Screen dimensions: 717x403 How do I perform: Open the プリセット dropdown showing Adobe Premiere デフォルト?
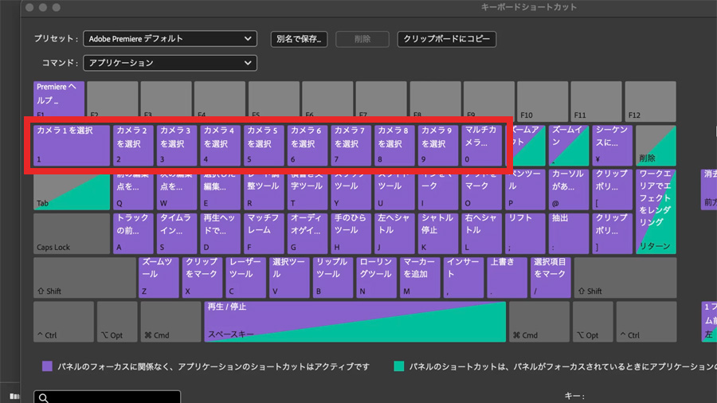[170, 39]
